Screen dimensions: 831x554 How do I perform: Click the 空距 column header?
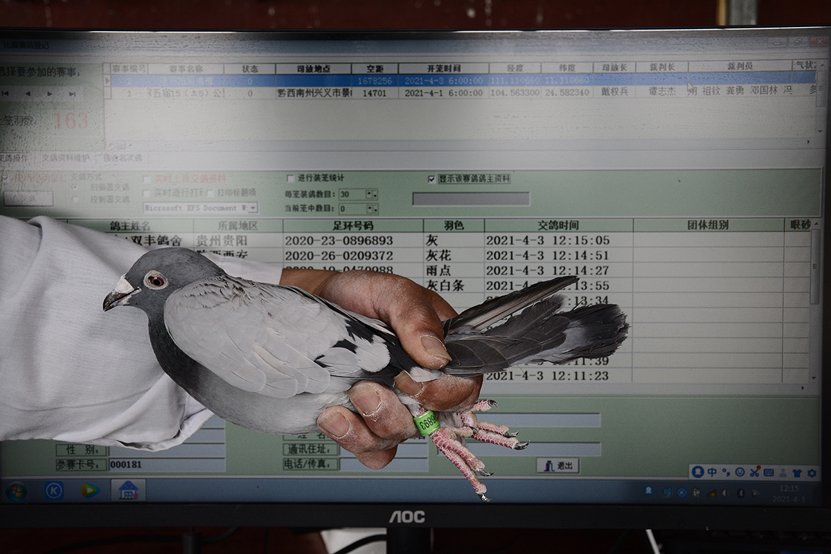(x=375, y=69)
